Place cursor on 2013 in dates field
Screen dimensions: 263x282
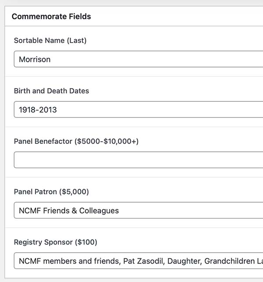pos(48,110)
